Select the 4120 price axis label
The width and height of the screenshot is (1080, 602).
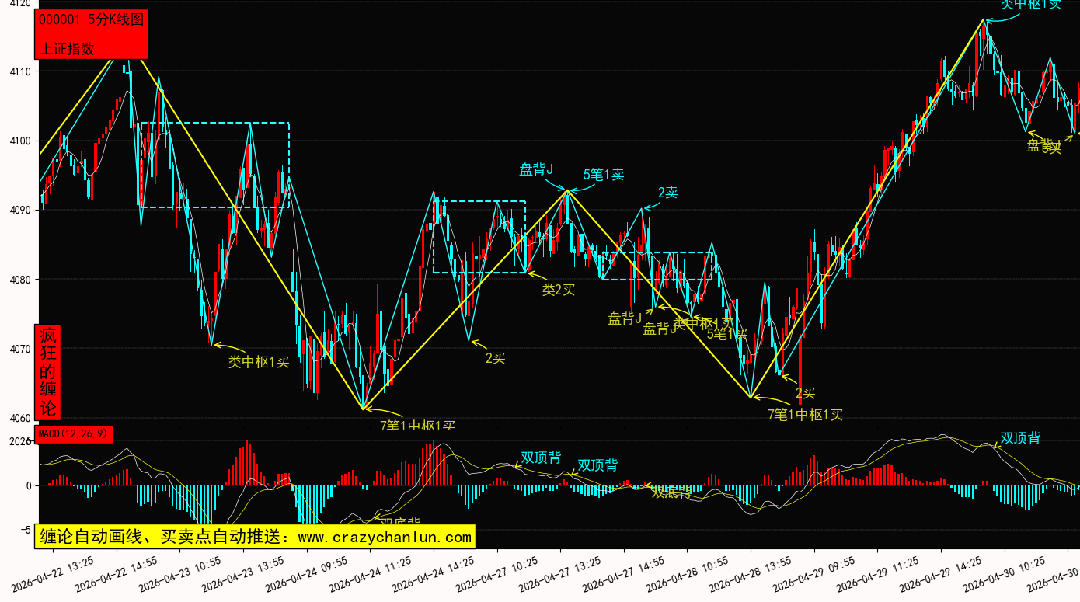click(17, 4)
